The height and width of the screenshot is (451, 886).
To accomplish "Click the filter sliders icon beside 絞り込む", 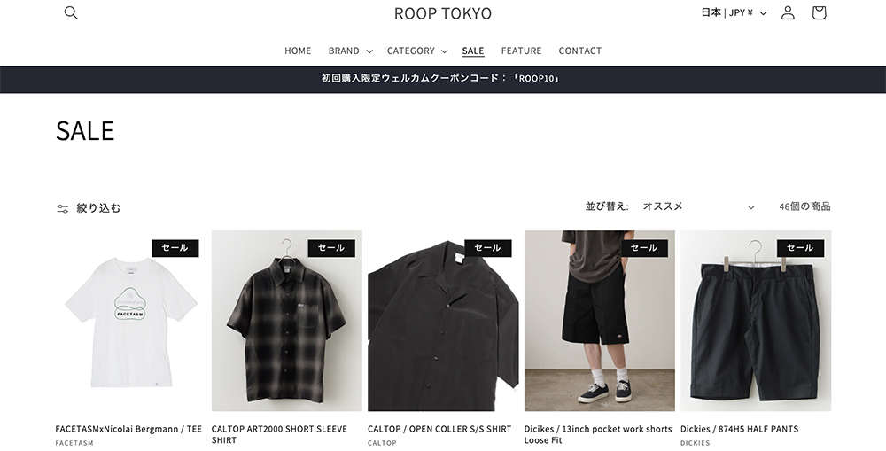I will pos(62,208).
